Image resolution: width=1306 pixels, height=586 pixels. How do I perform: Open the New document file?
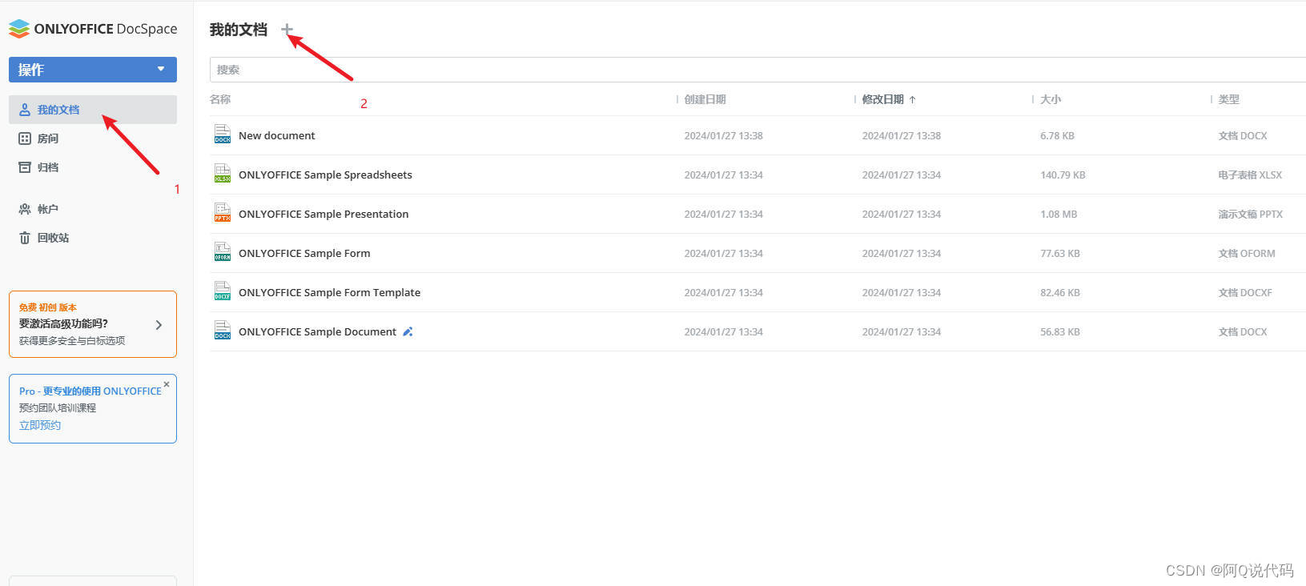276,135
